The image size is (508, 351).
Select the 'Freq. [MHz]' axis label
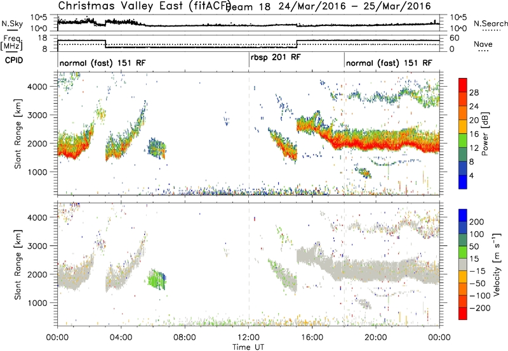(13, 43)
